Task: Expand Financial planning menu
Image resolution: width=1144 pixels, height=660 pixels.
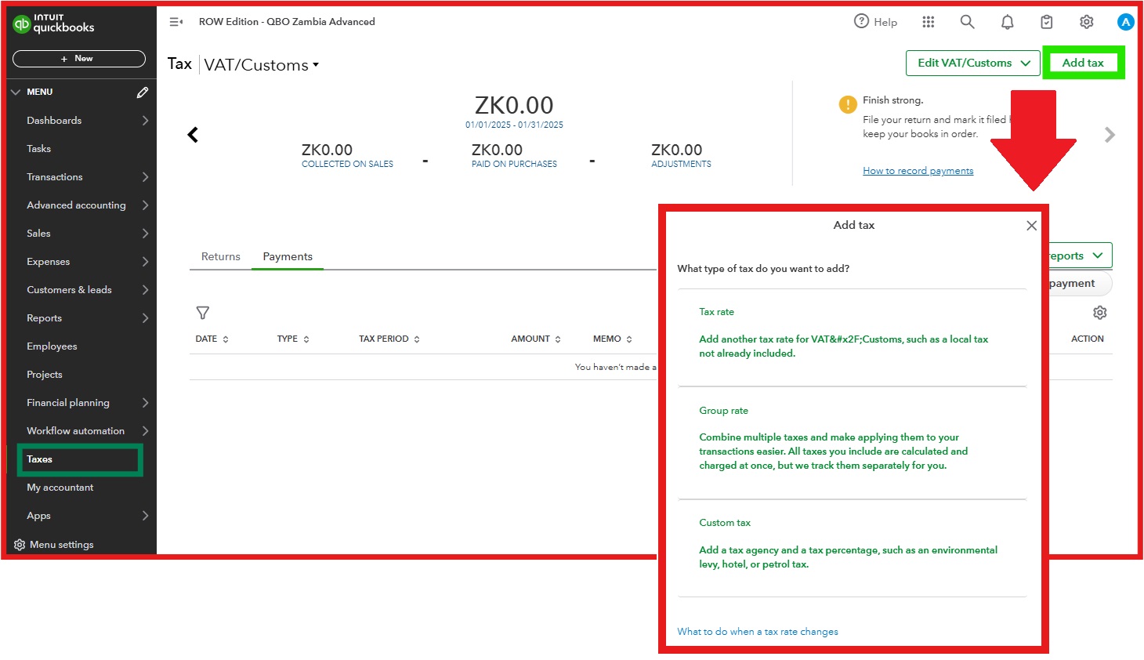Action: coord(146,403)
